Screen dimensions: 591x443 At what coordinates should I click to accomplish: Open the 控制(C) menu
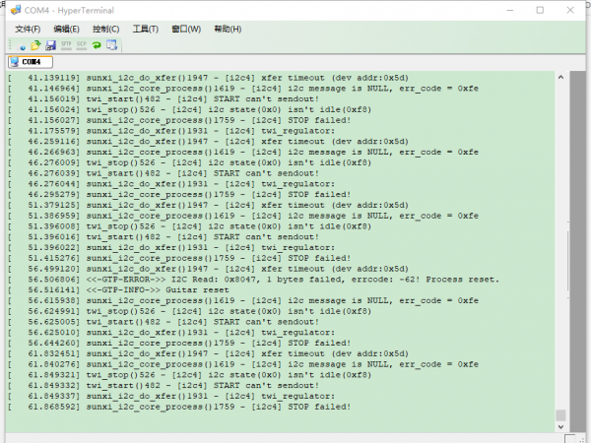106,29
